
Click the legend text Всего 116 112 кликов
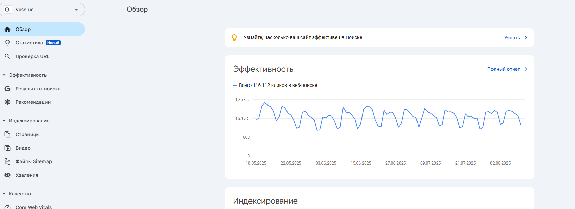278,85
